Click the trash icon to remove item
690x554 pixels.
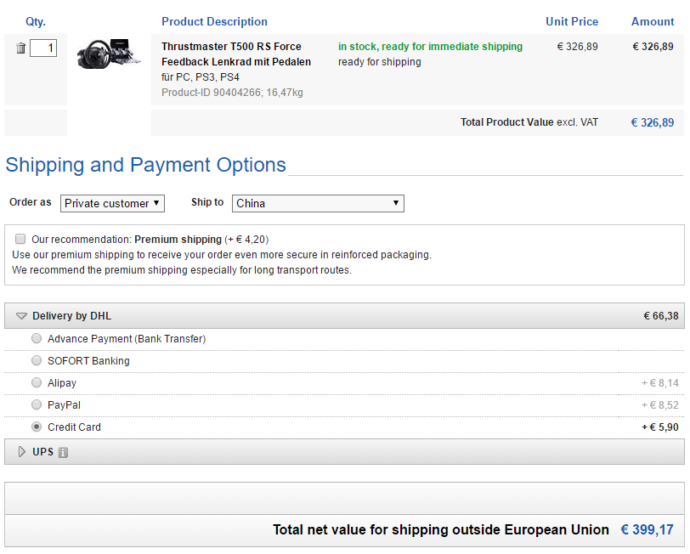(20, 48)
